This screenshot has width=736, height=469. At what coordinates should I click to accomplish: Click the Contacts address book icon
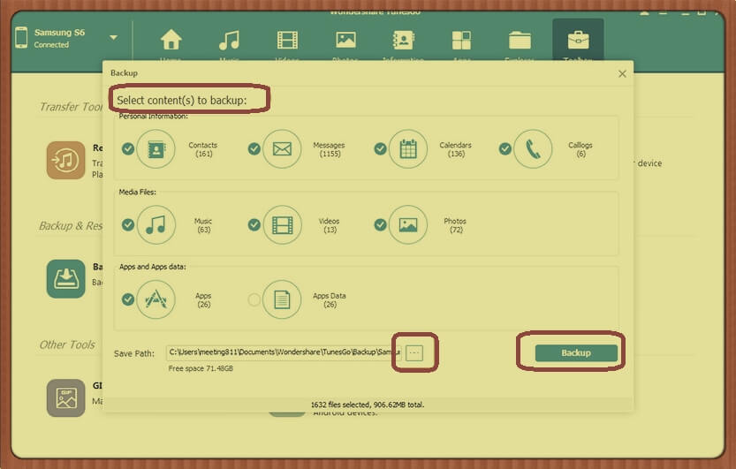coord(156,149)
